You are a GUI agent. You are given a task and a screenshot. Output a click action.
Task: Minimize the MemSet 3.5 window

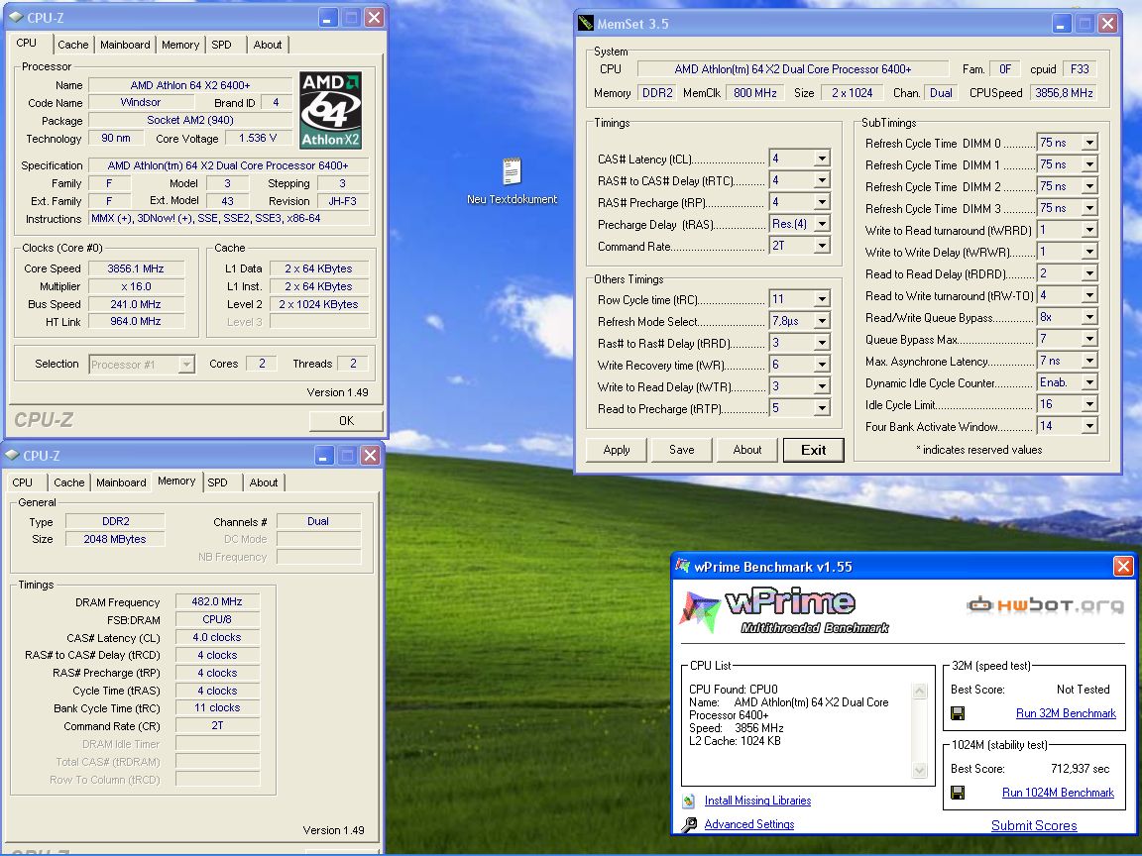pyautogui.click(x=1061, y=24)
